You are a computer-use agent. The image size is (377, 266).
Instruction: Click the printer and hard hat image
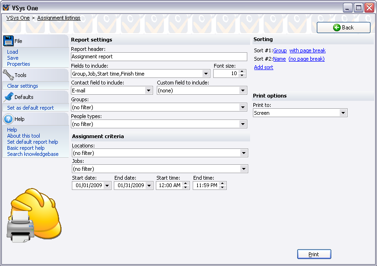point(34,215)
